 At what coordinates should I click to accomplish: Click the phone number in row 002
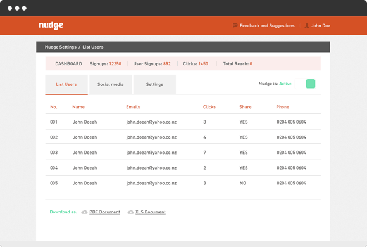[291, 137]
